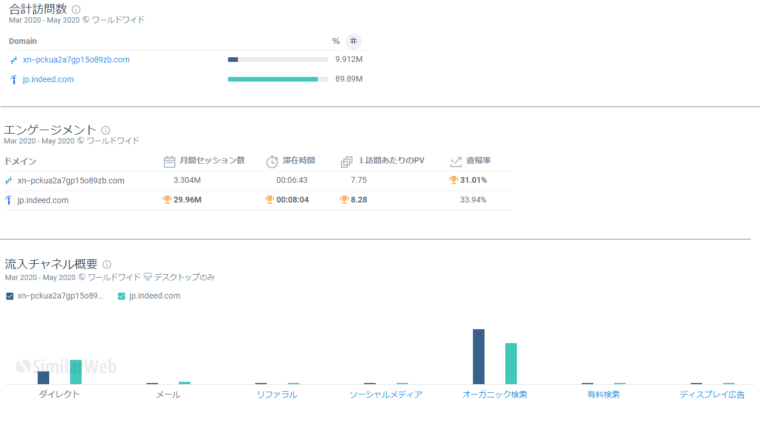Click the desktop monitor icon by デスクトップのみ
The image size is (778, 431).
point(148,277)
